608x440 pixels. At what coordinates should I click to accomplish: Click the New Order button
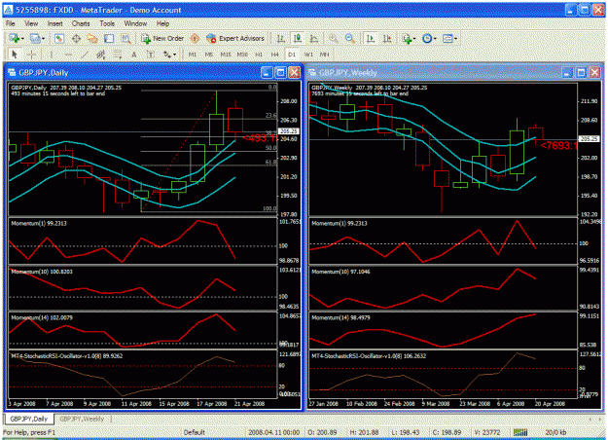point(162,38)
